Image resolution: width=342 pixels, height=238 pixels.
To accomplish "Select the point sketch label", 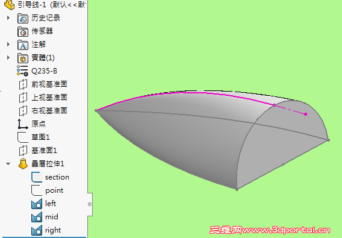I will coord(54,190).
